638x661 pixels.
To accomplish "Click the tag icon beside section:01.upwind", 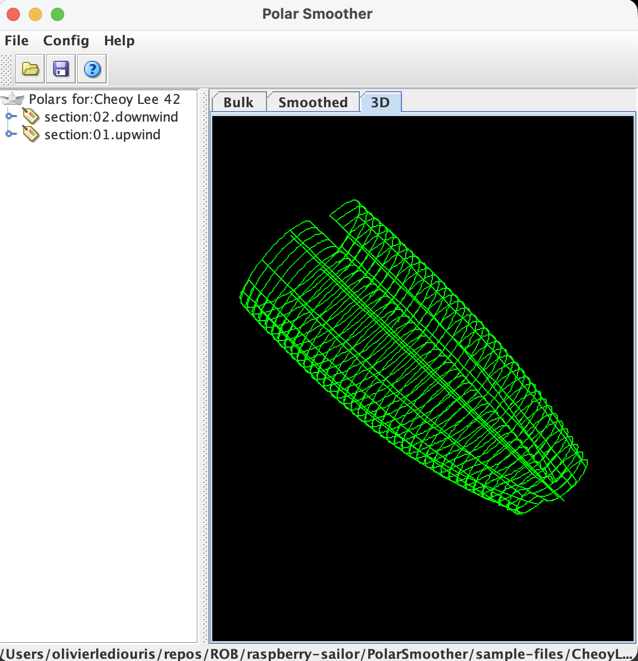I will pos(31,134).
